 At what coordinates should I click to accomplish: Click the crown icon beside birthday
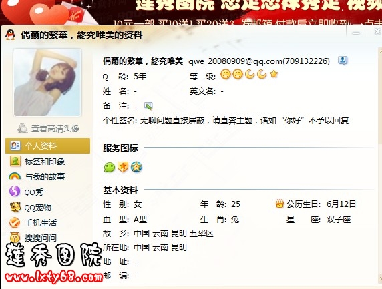280,204
